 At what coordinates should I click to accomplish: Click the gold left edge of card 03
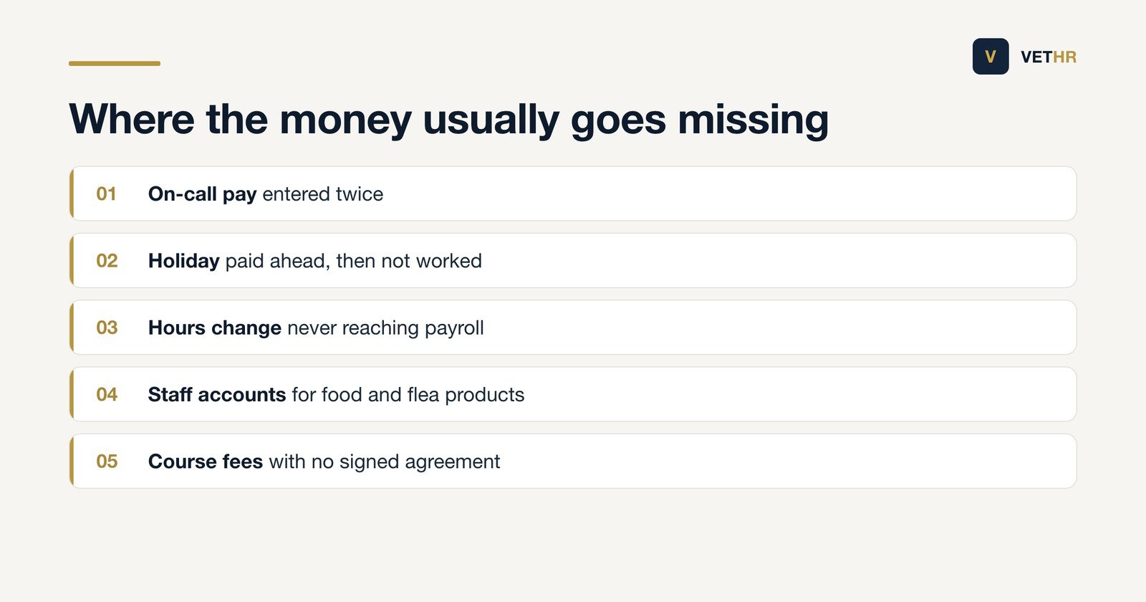tap(72, 328)
